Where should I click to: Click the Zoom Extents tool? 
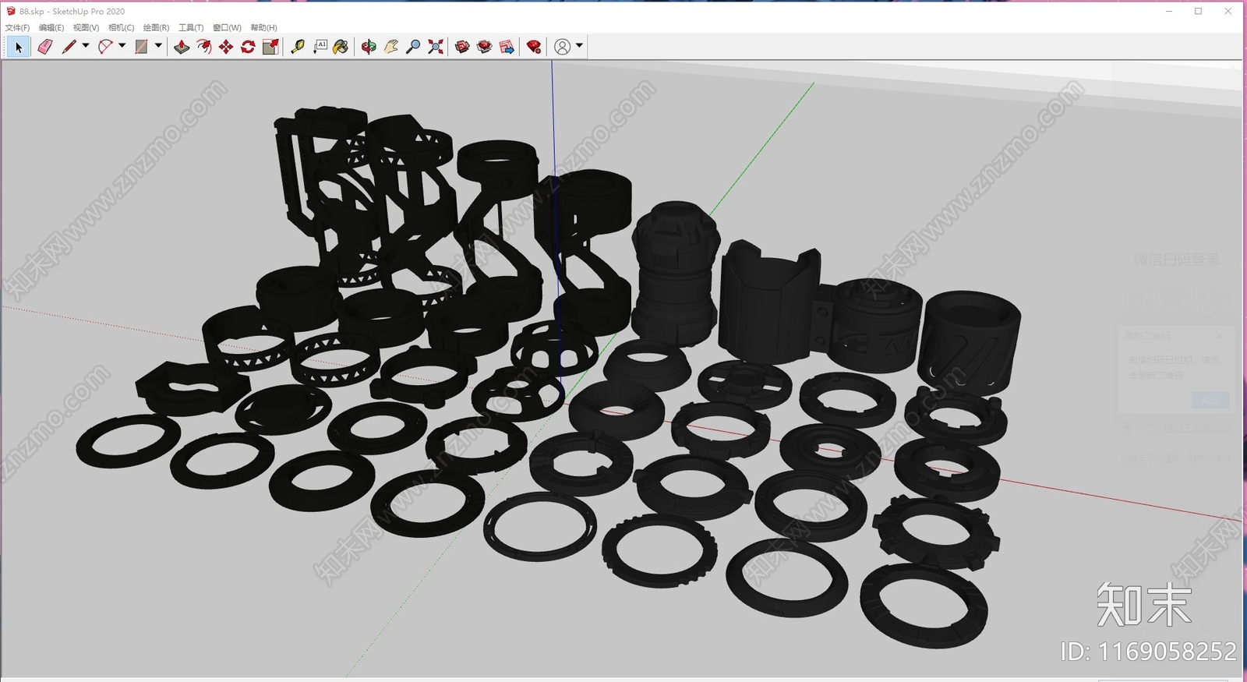pos(436,47)
